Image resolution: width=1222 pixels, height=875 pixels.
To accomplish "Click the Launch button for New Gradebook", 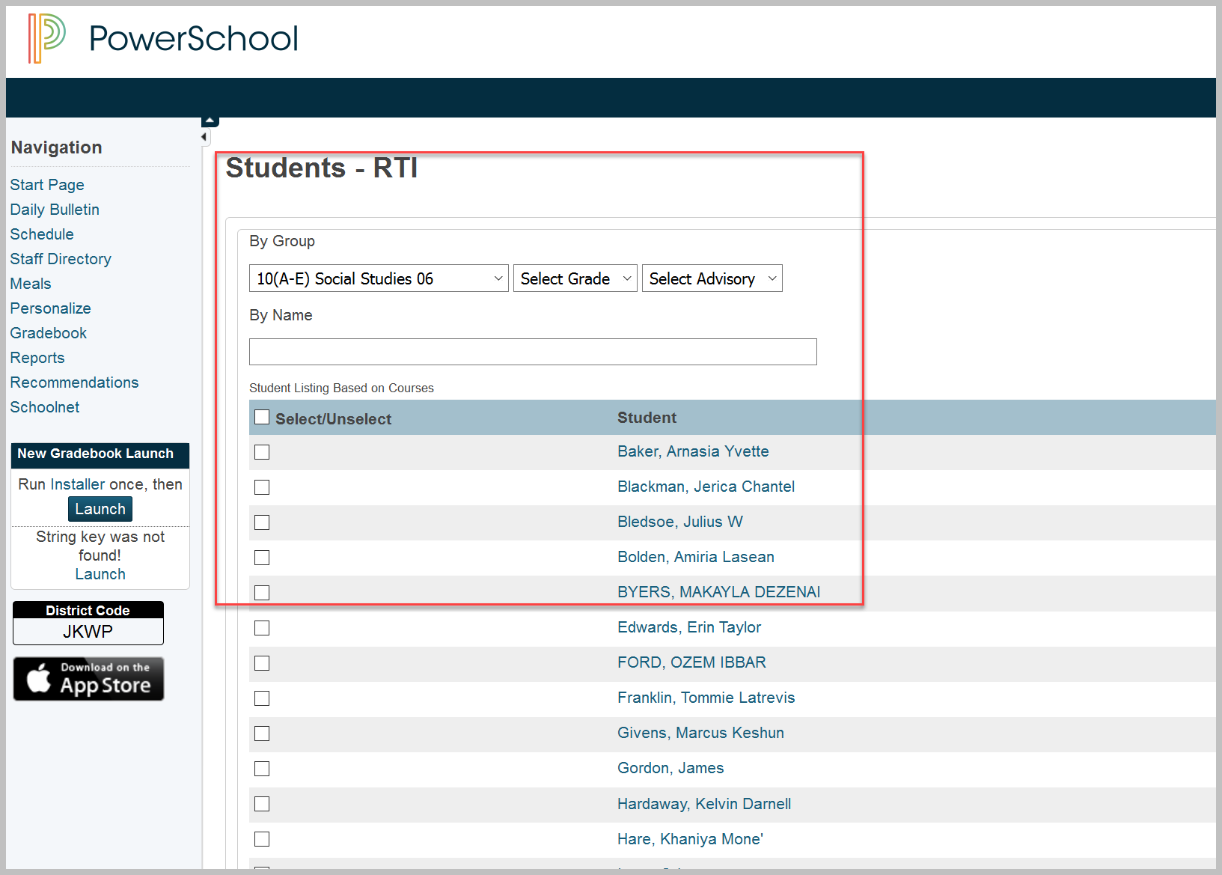I will tap(100, 508).
